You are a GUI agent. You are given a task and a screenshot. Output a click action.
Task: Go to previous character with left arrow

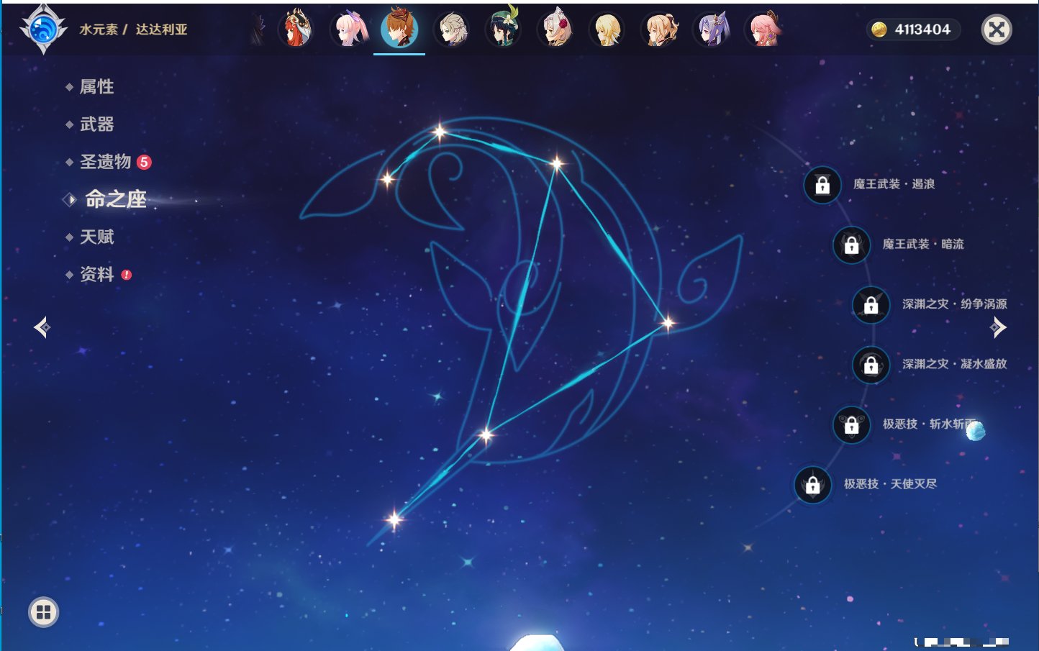pos(42,327)
